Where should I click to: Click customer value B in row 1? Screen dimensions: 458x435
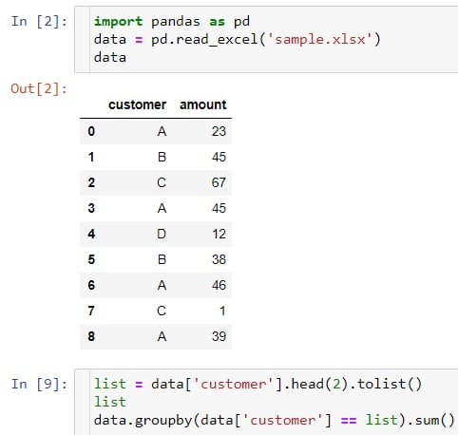162,157
